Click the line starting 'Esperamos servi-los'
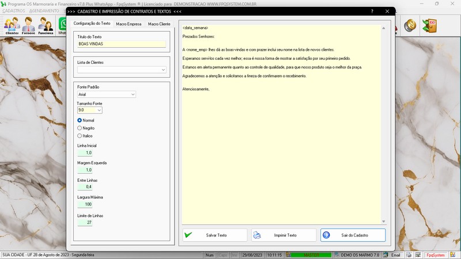The image size is (461, 259). pos(266,59)
